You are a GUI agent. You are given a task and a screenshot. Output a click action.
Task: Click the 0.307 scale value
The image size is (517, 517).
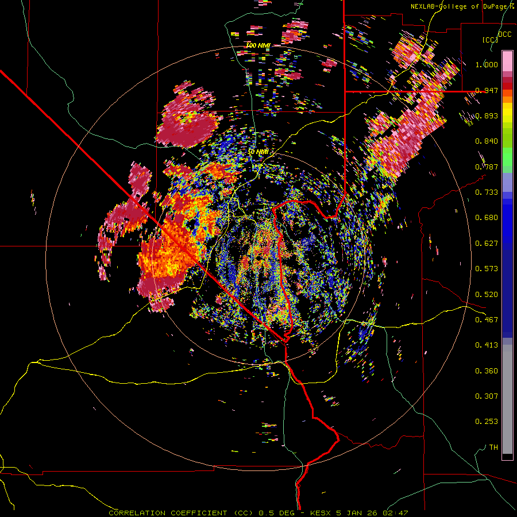(487, 396)
